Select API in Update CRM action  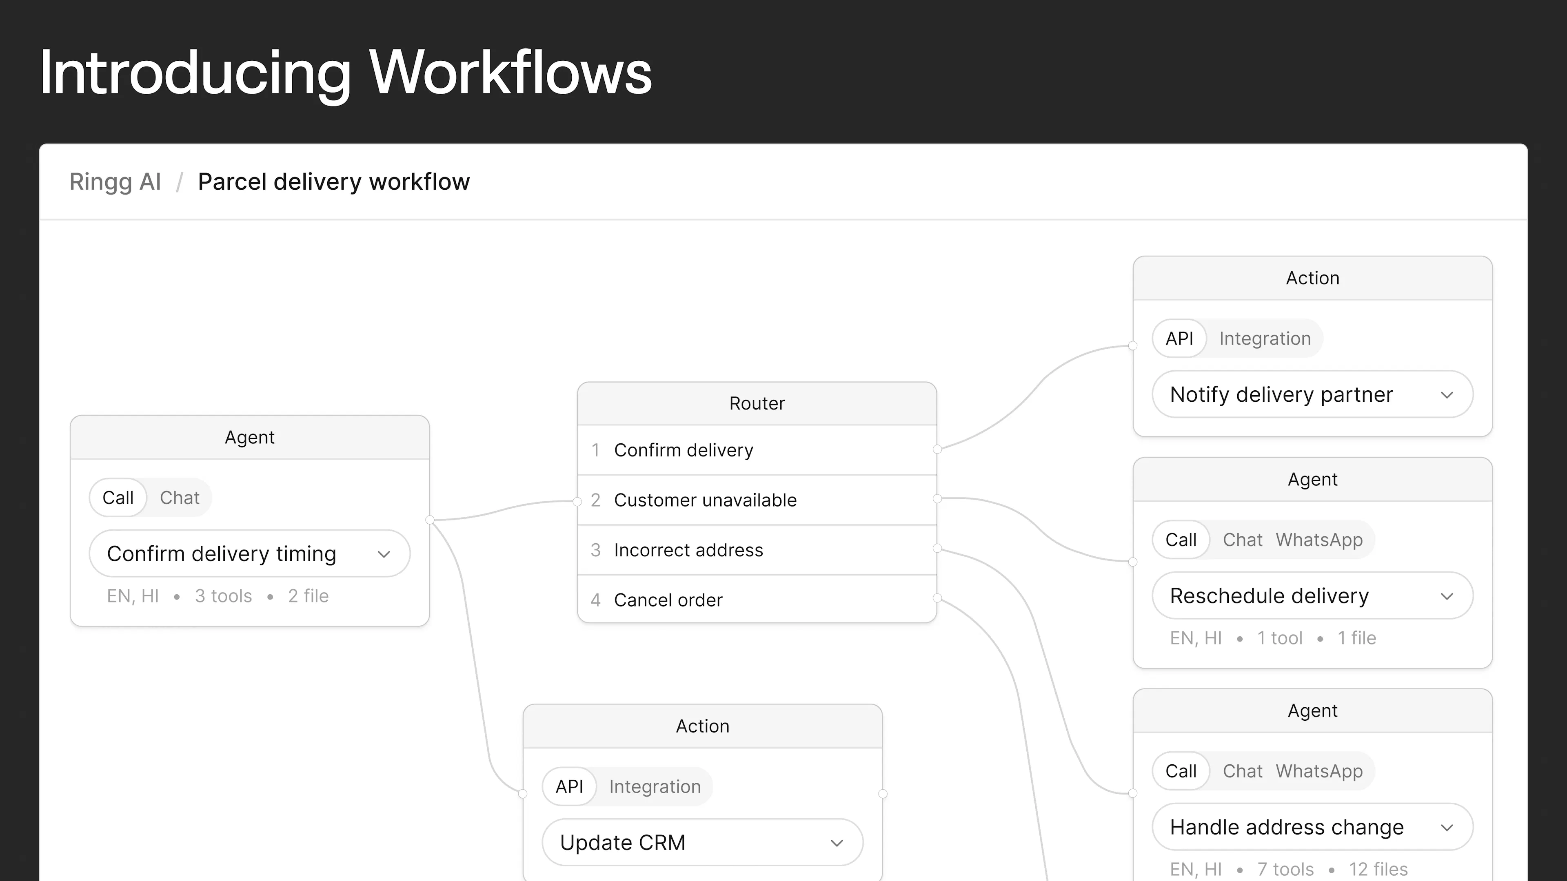click(569, 786)
